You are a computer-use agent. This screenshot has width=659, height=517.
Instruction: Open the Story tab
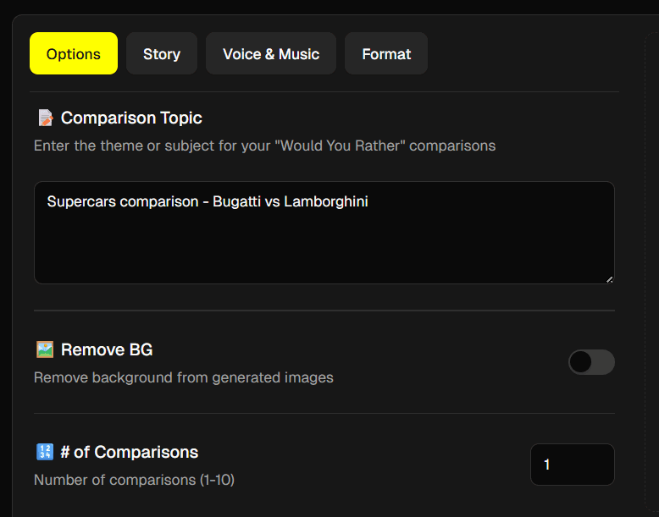tap(162, 54)
